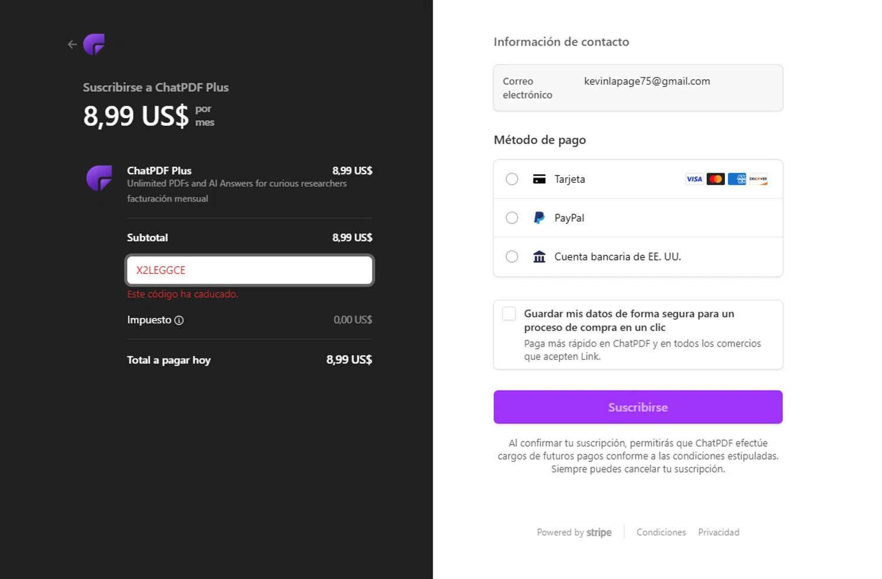Click the ChatPDF Plus product logo
The image size is (882, 579).
[99, 178]
